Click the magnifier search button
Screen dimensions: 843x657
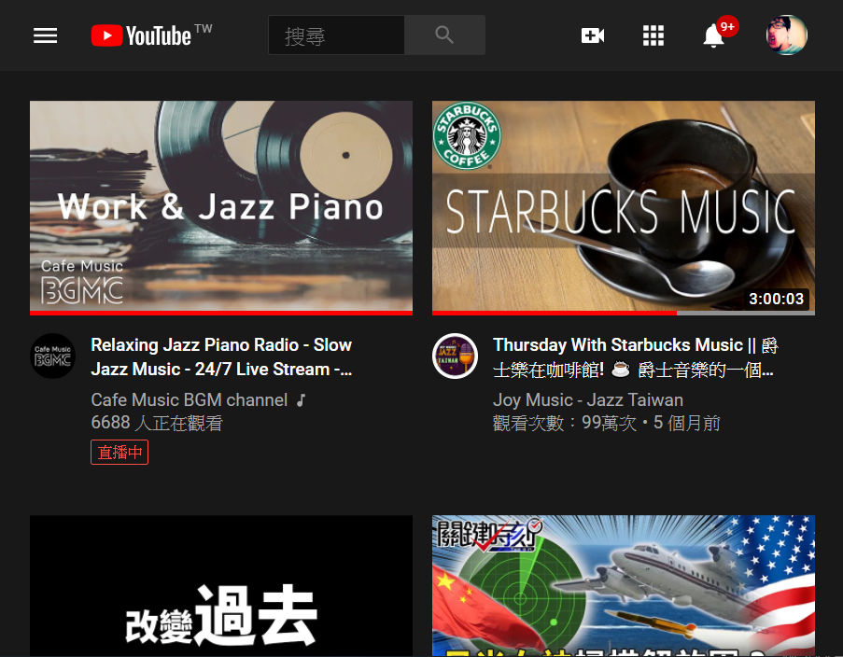[444, 35]
